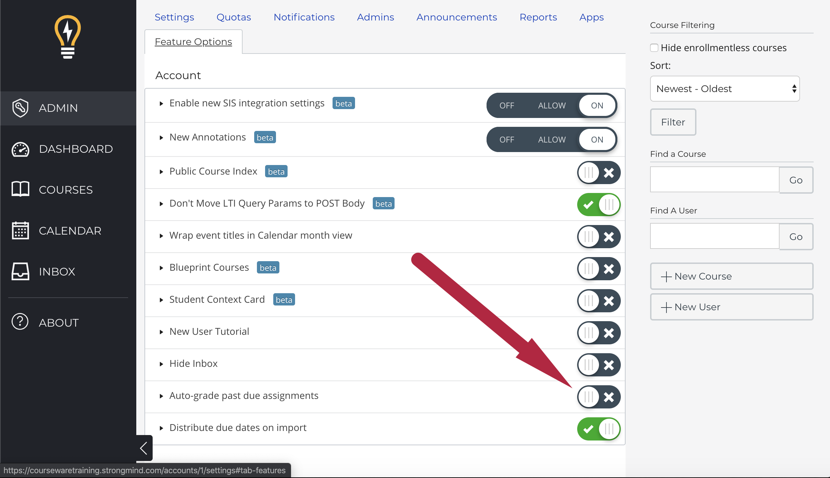Click the New Course plus icon
This screenshot has height=478, width=830.
pyautogui.click(x=666, y=276)
